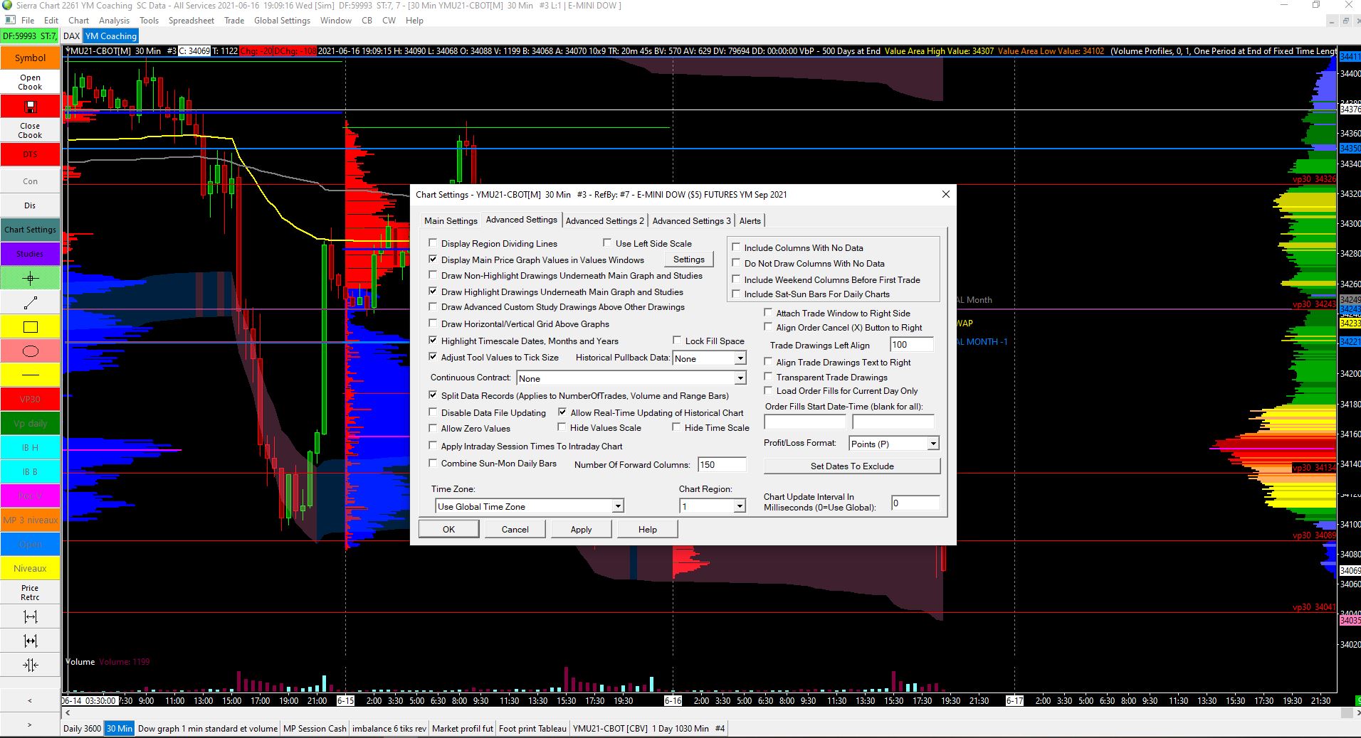Select the rectangle drawing tool
1361x738 pixels.
pyautogui.click(x=30, y=327)
